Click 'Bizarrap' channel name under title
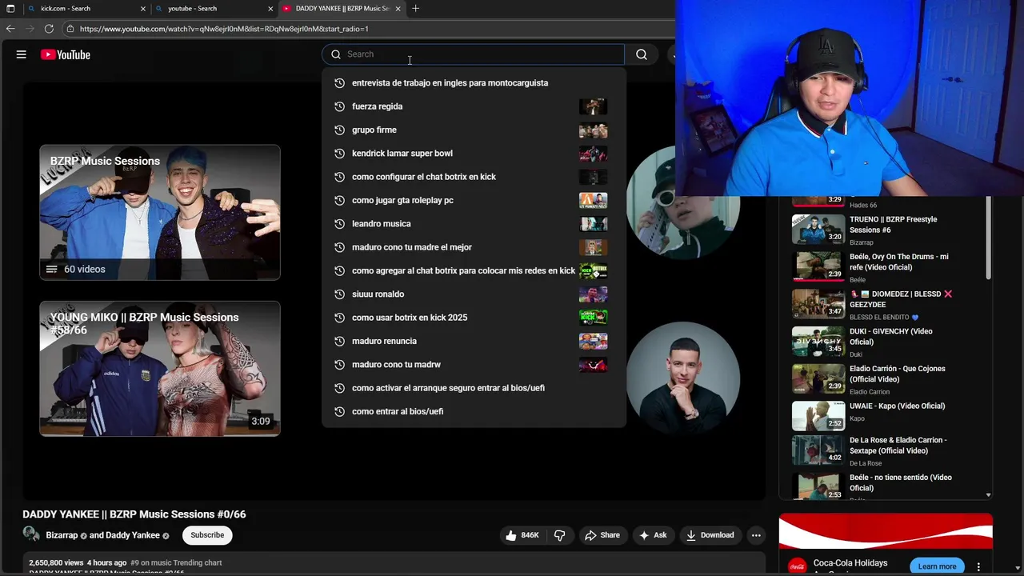 click(62, 535)
